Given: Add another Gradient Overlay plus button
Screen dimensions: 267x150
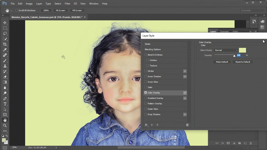Looking at the screenshot, I should 185,98.
